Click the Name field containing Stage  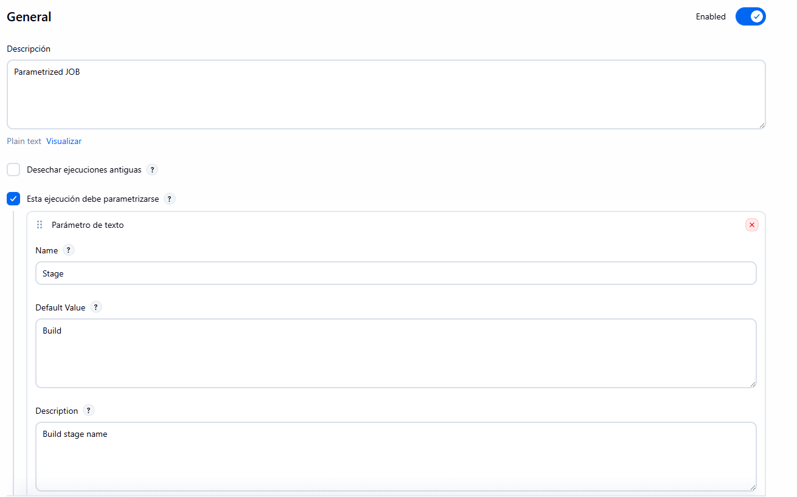(x=396, y=273)
